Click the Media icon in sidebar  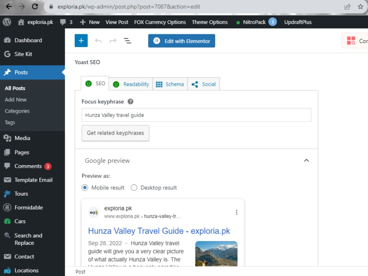[x=7, y=138]
